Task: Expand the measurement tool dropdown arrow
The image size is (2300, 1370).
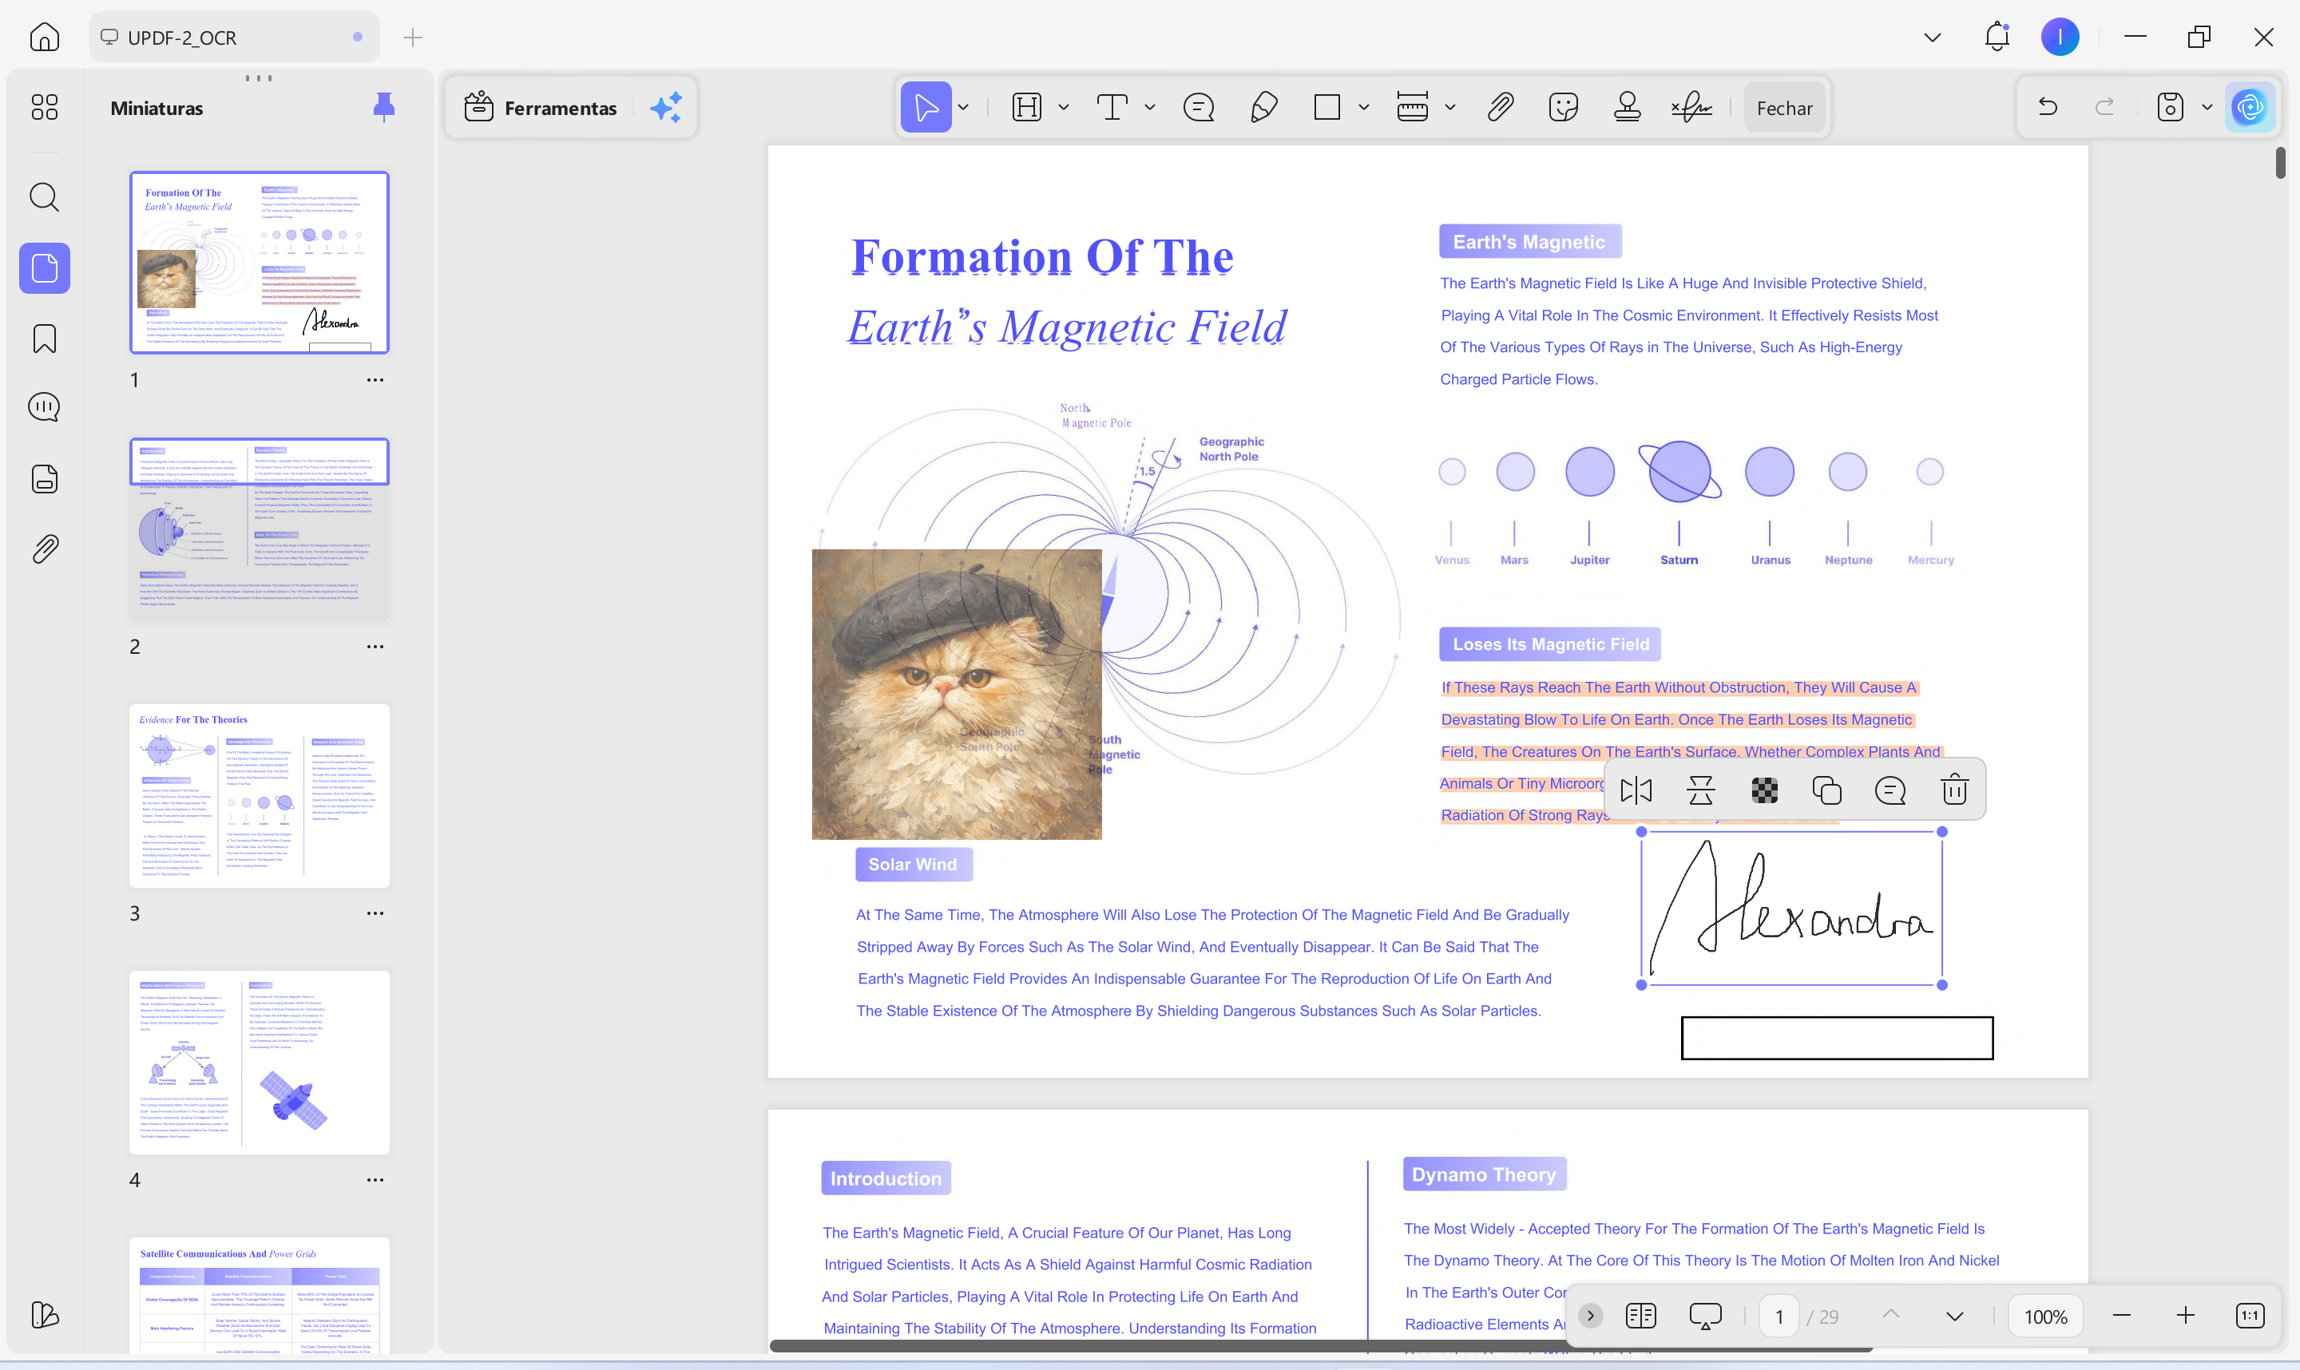Action: point(1450,108)
